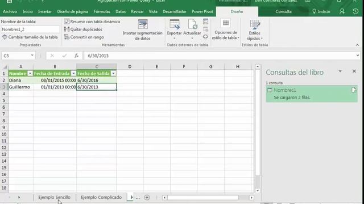364x204 pixels.
Task: Open Opciones de estilo de tabla
Action: (x=225, y=29)
